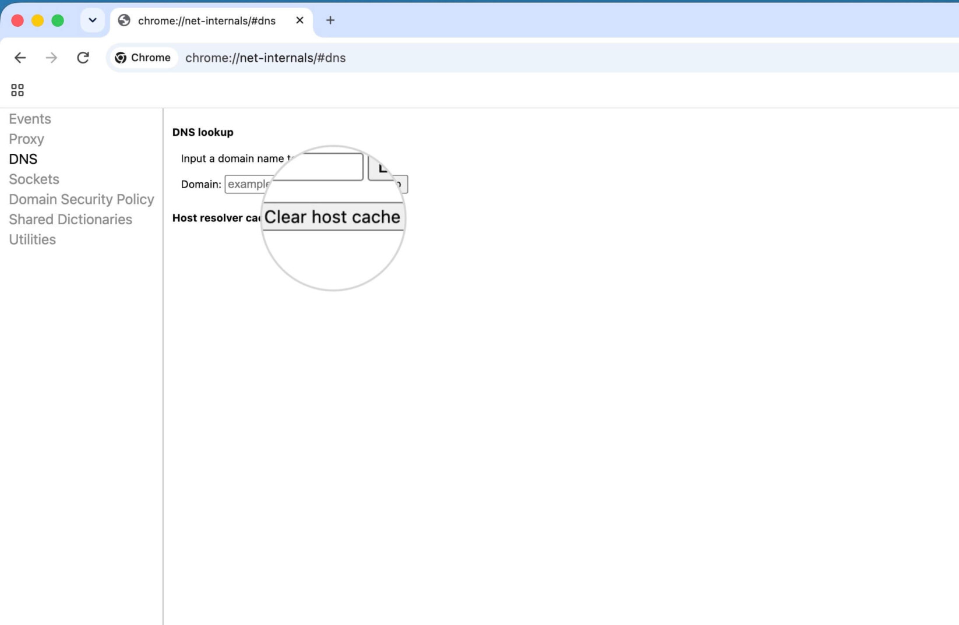Open the Proxy section in the sidebar
This screenshot has width=959, height=625.
pyautogui.click(x=26, y=139)
